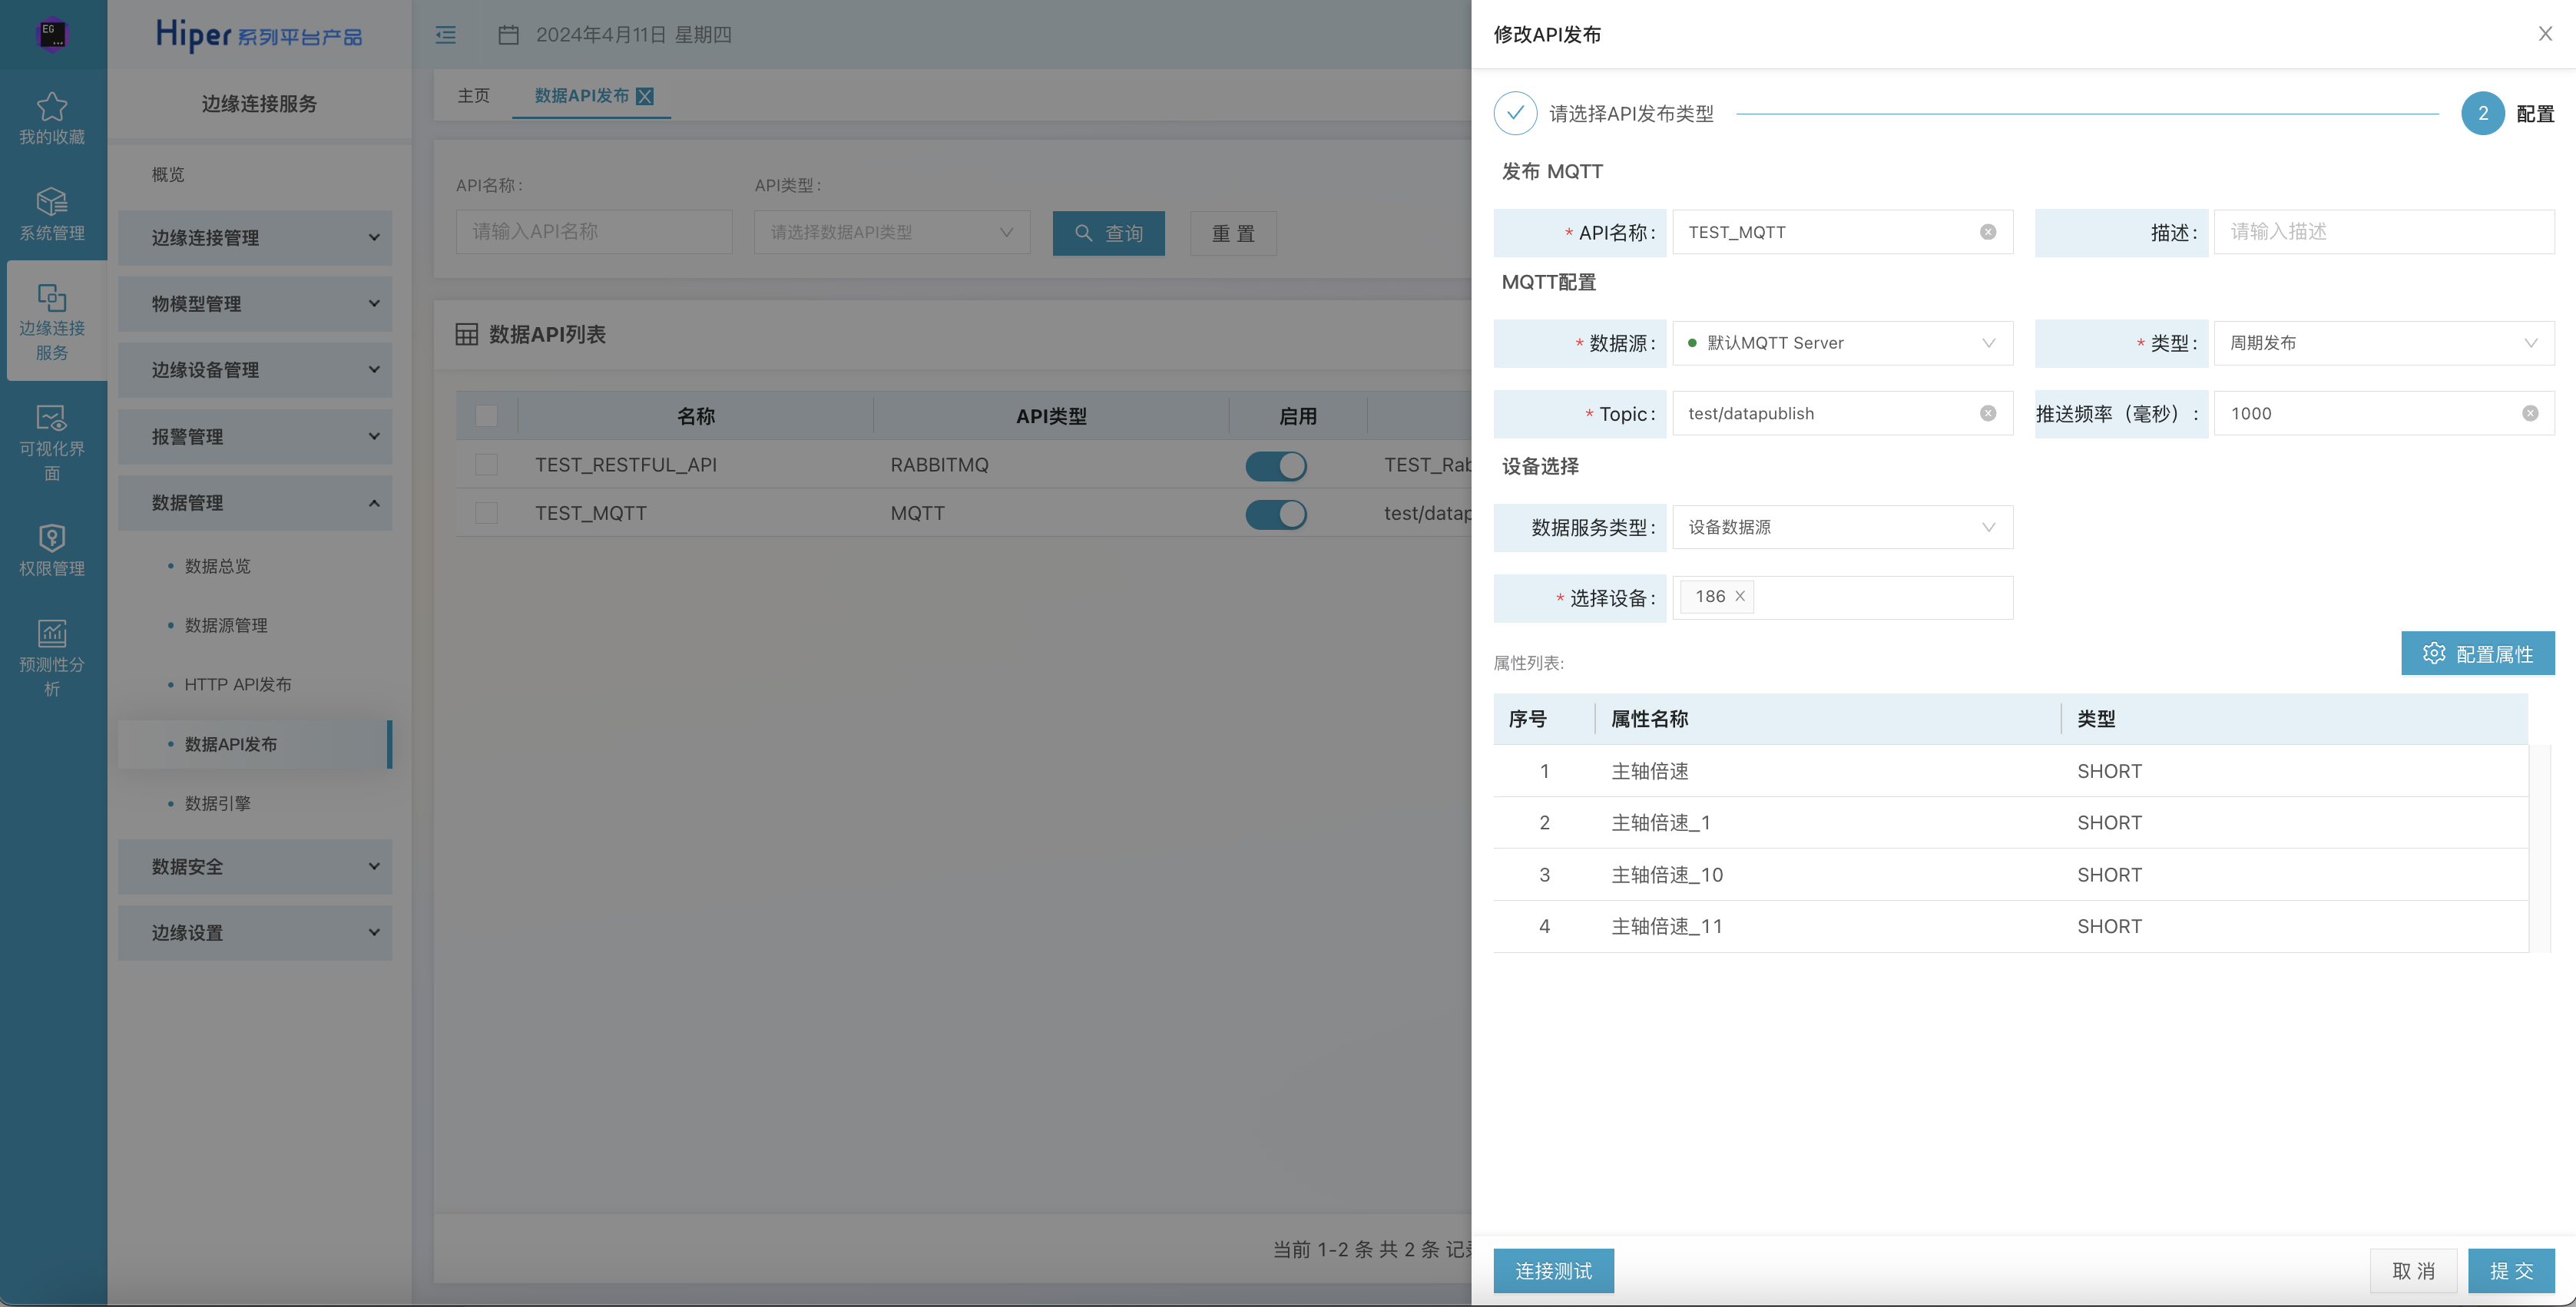
Task: Select attribute row 主轴倍速_10
Action: tap(2010, 874)
